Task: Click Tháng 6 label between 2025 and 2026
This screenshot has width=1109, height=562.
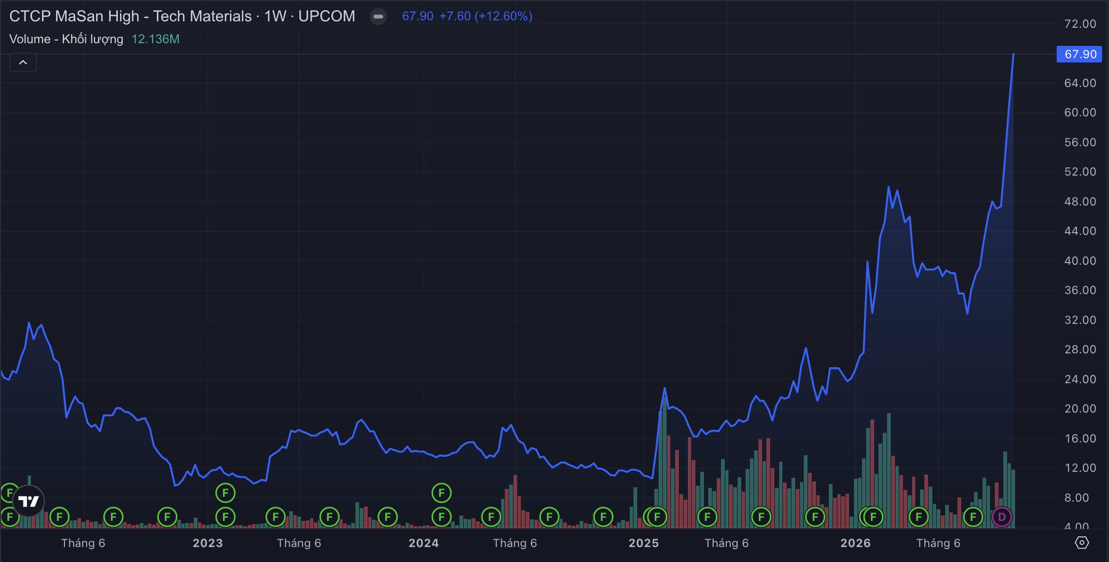Action: point(726,543)
